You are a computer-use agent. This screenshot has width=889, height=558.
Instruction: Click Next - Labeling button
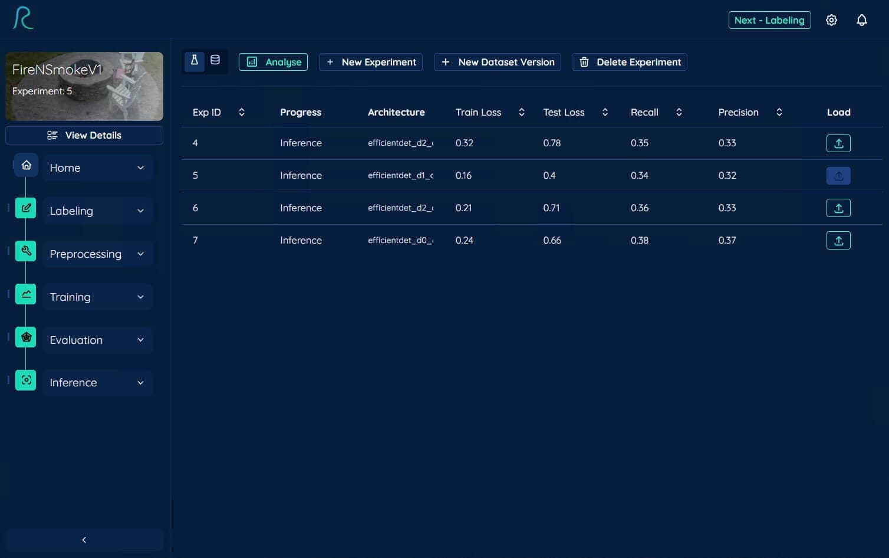[769, 20]
